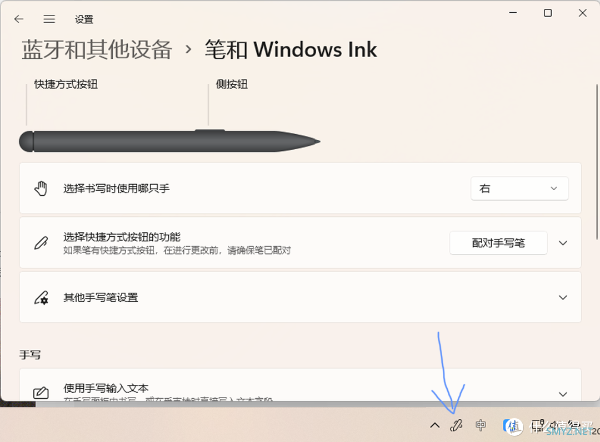Open the 值 app icon in the tray
The image size is (600, 442).
pyautogui.click(x=513, y=426)
